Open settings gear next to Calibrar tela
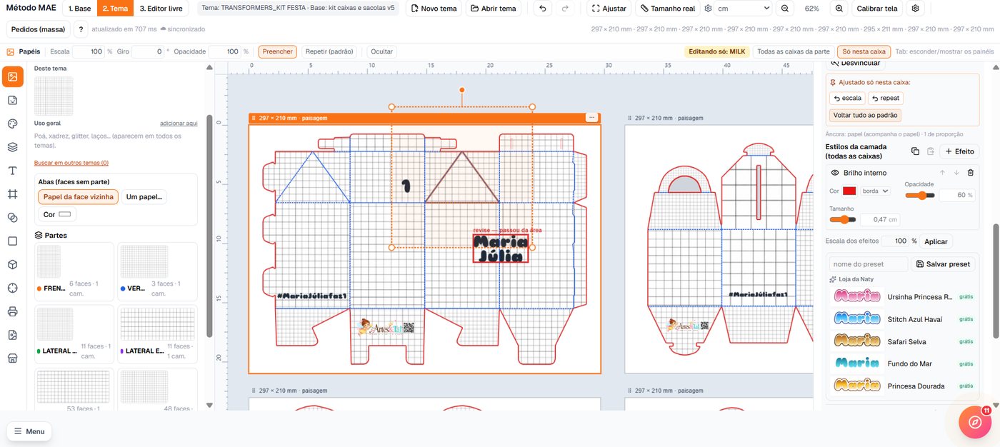 click(x=916, y=9)
